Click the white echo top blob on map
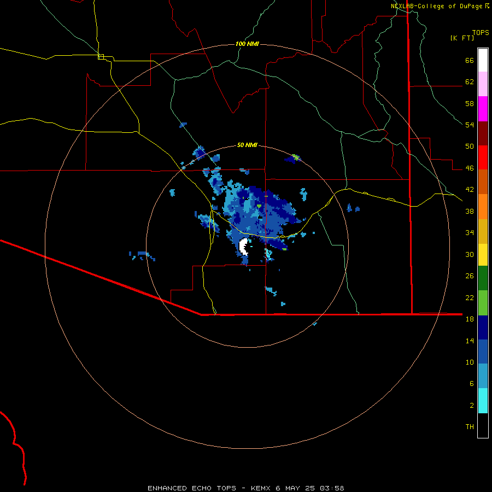492x492 pixels. tap(243, 247)
